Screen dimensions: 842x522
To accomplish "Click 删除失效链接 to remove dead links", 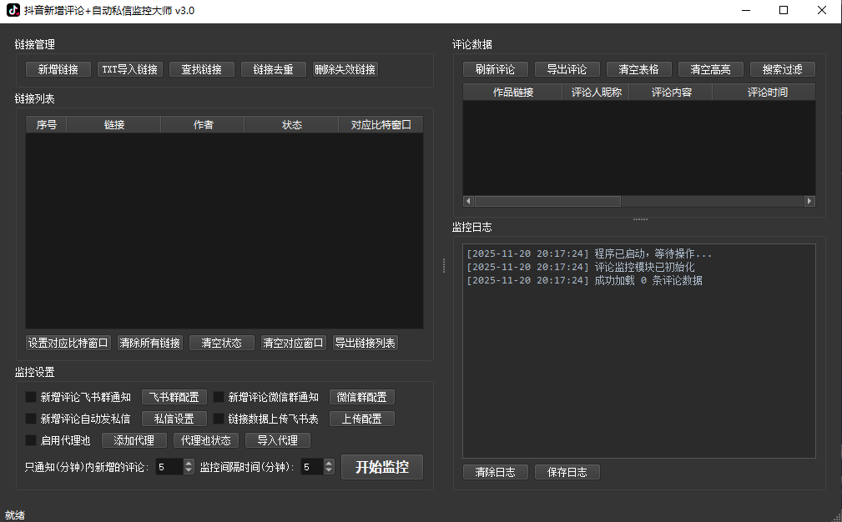I will 345,69.
